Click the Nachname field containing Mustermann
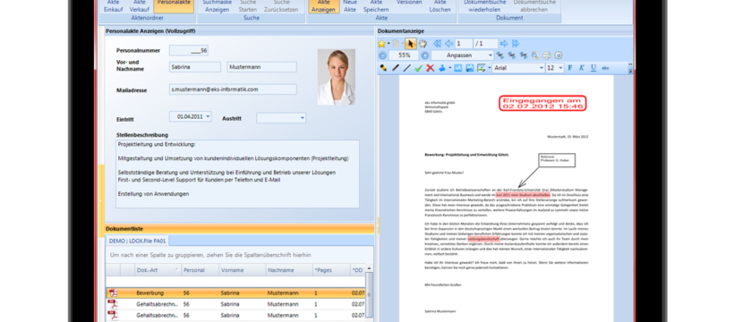The height and width of the screenshot is (322, 734). tap(261, 67)
